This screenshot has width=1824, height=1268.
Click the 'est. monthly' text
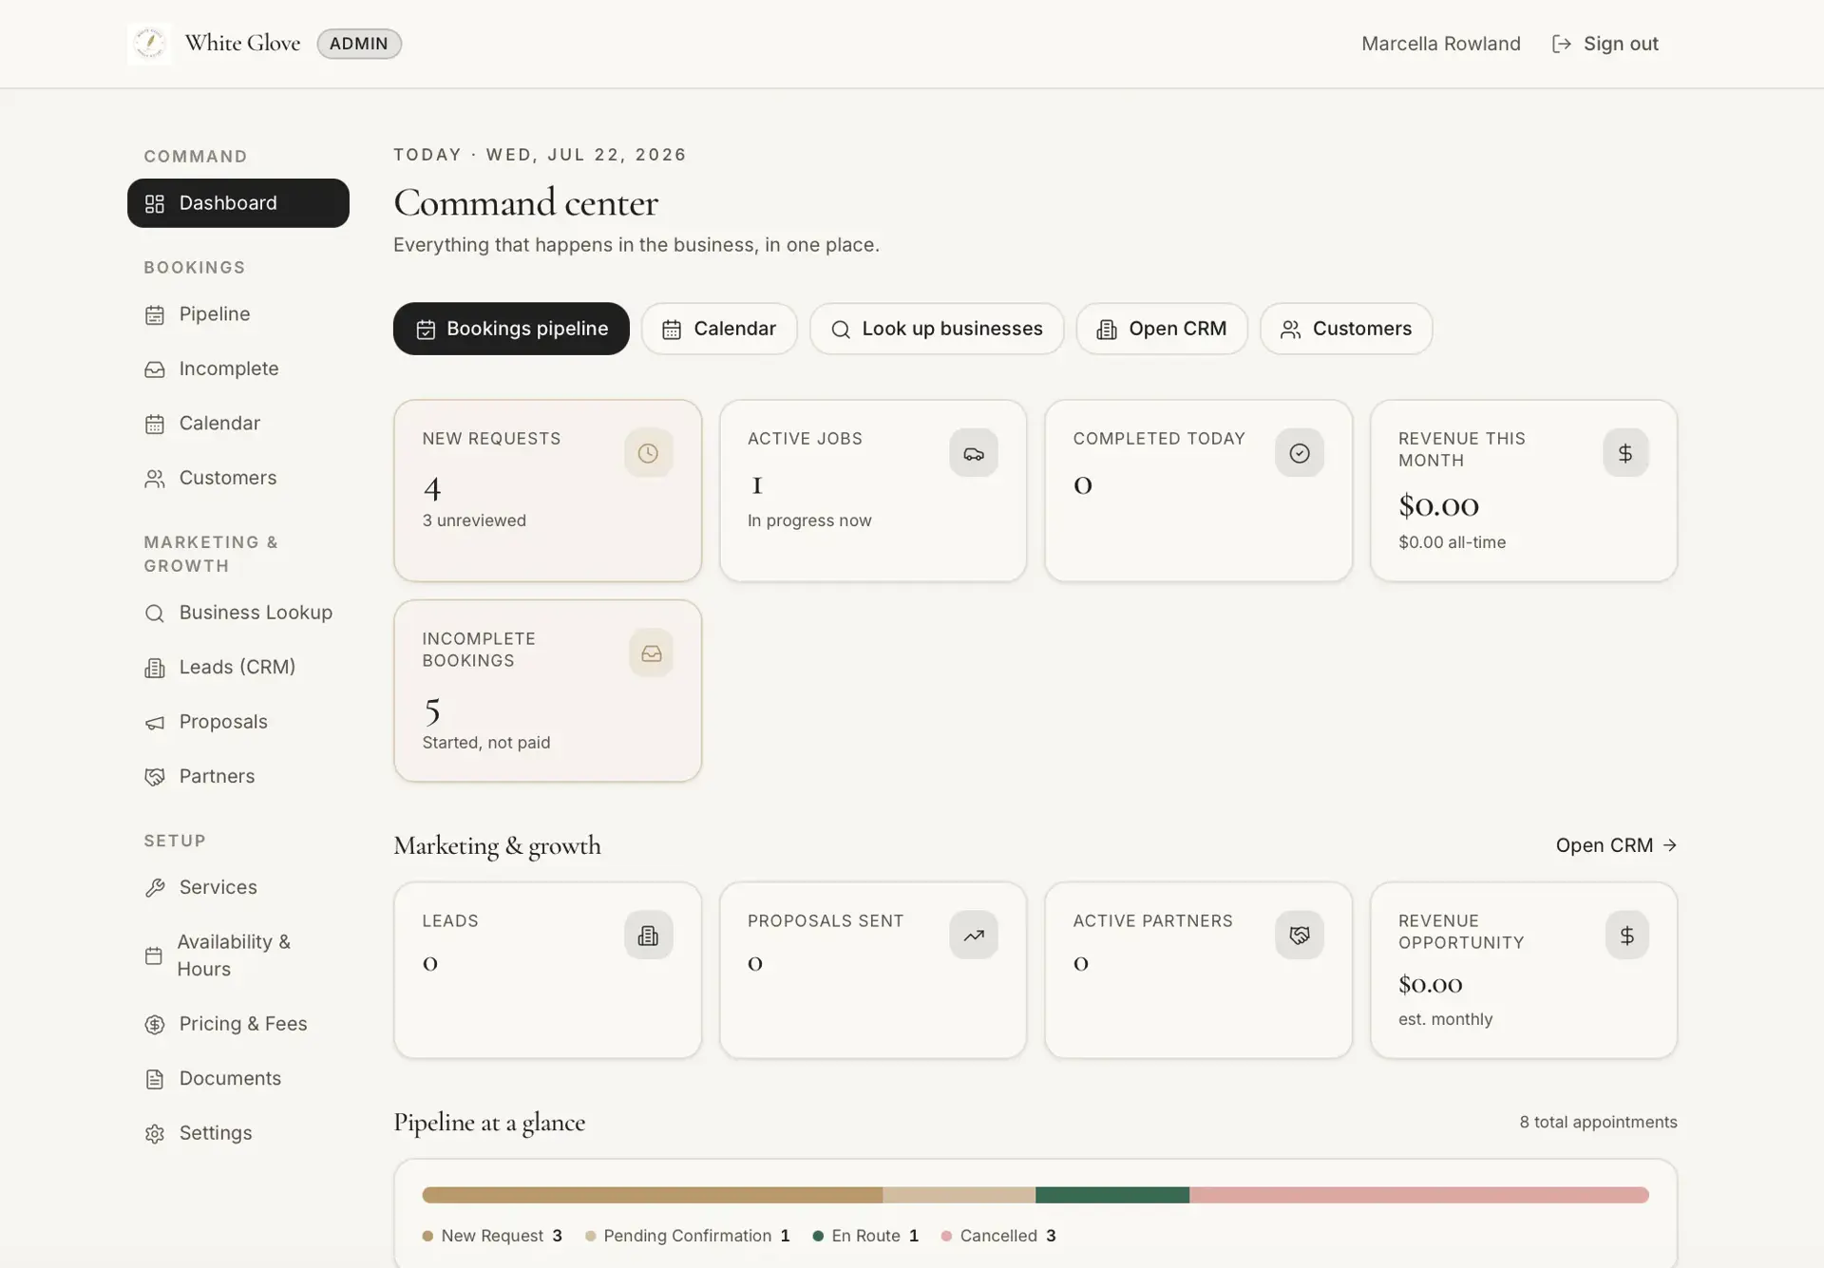click(x=1445, y=1019)
